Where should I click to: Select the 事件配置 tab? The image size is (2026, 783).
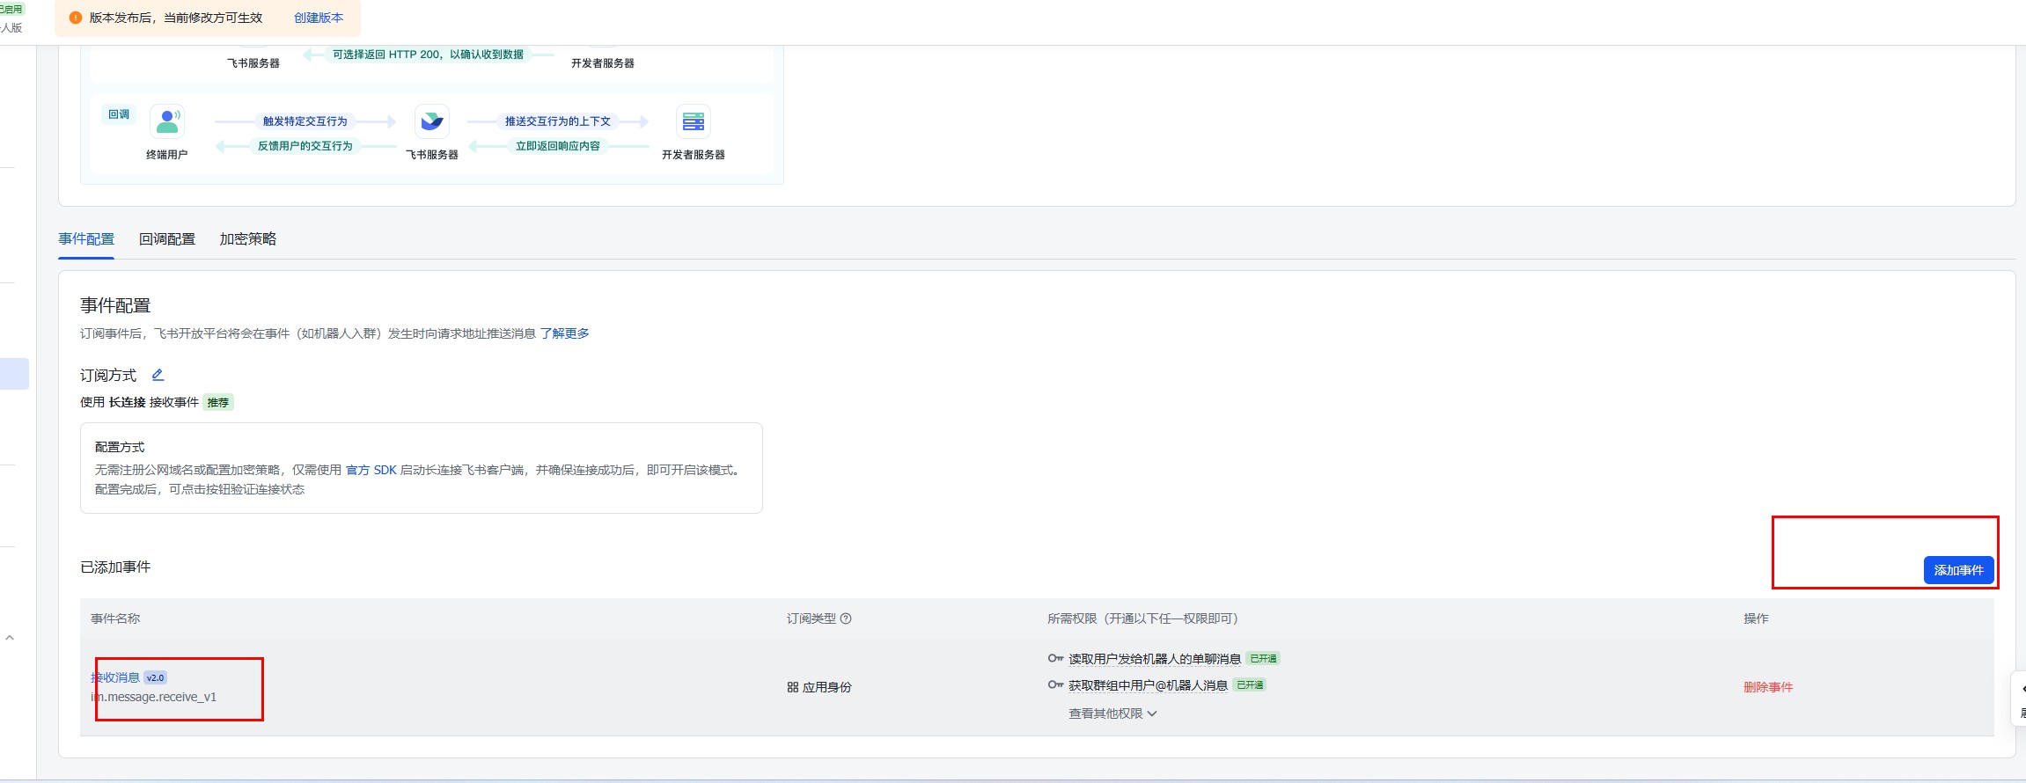click(x=86, y=239)
